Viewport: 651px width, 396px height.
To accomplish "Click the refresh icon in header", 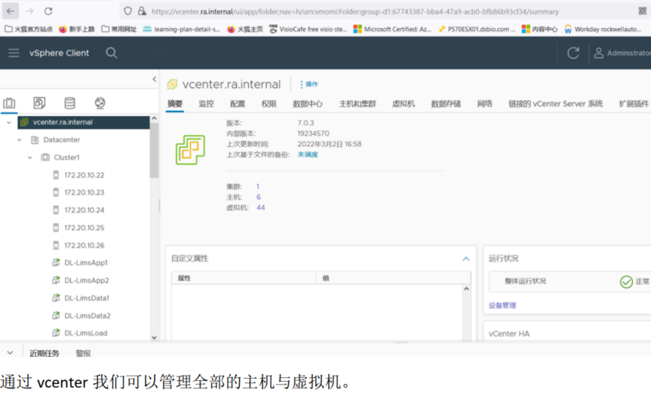I will click(x=573, y=53).
